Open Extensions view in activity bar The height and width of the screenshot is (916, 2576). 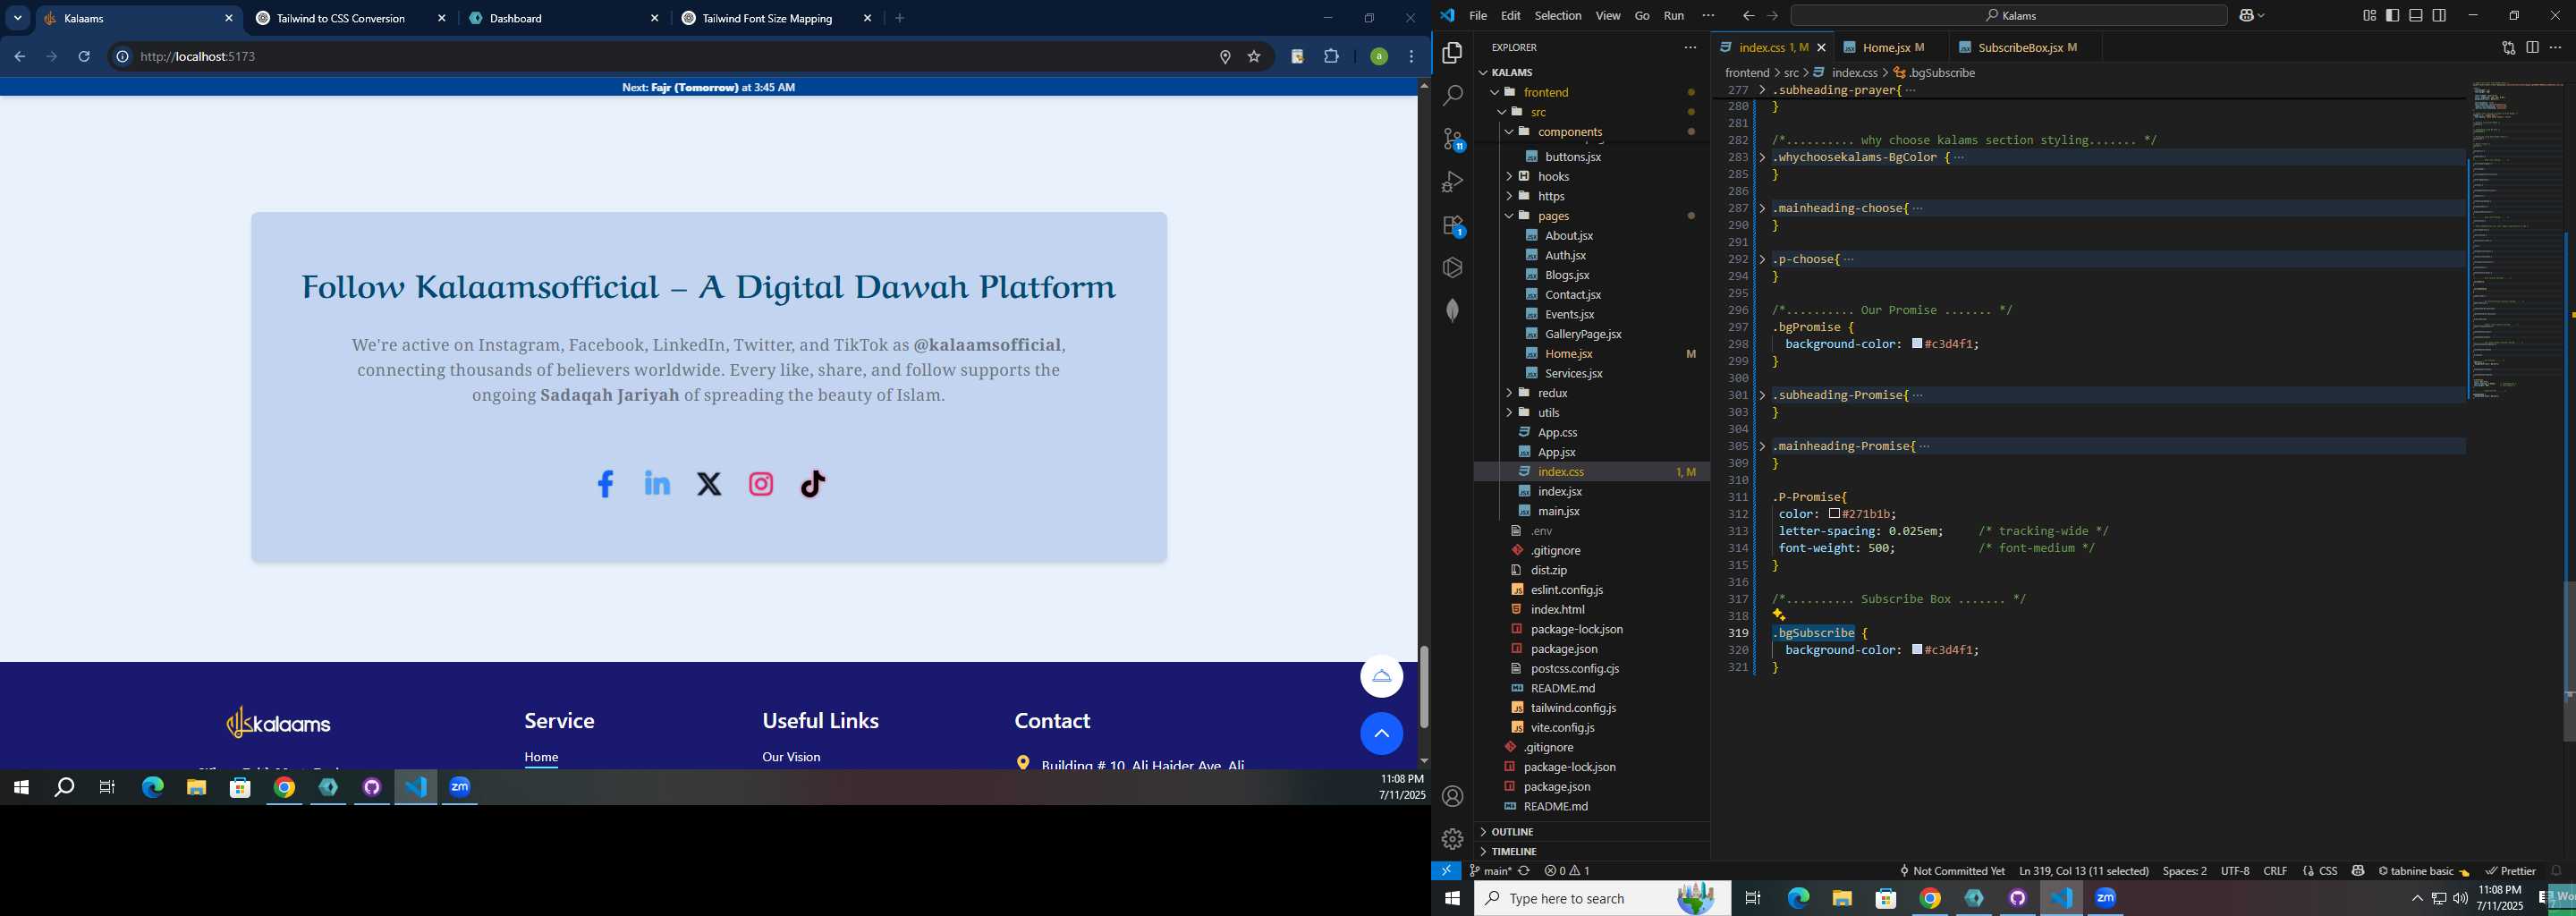coord(1452,225)
